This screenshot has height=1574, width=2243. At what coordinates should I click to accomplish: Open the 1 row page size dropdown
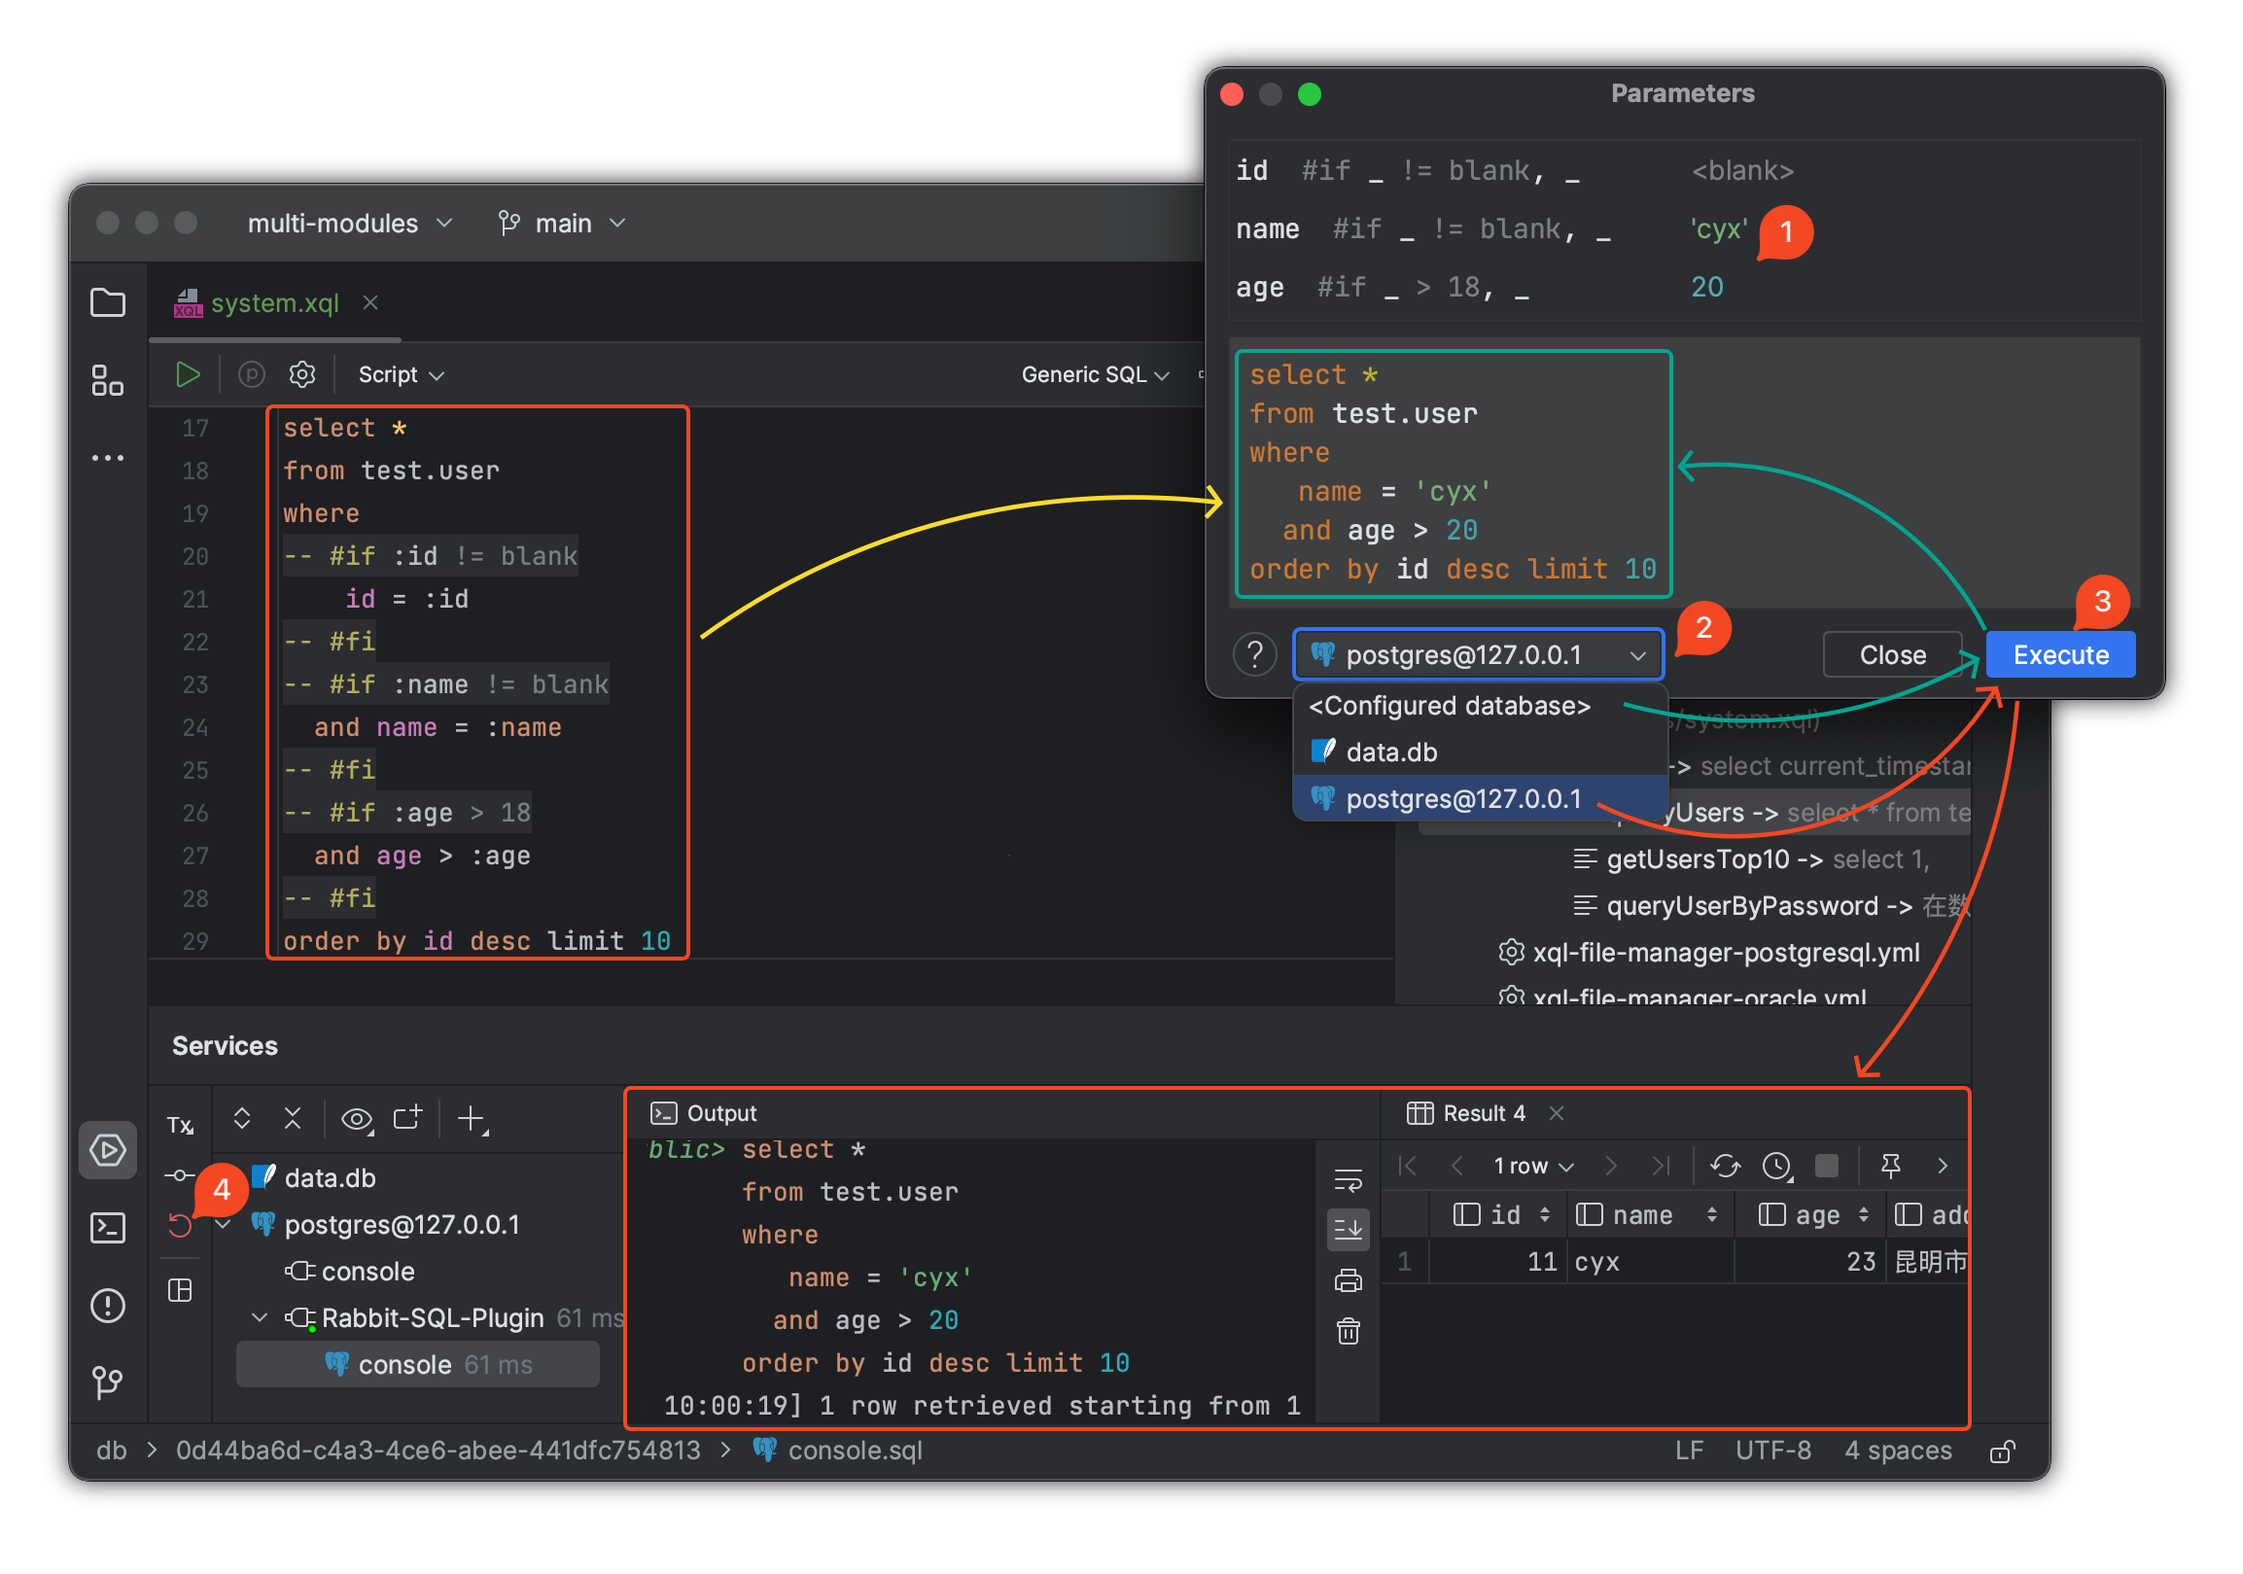pos(1534,1166)
